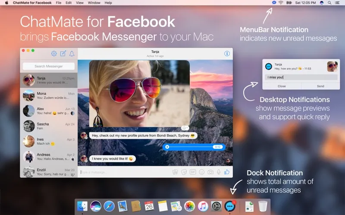Play the voice message clip
Screen dimensions: 345x215
[167, 147]
